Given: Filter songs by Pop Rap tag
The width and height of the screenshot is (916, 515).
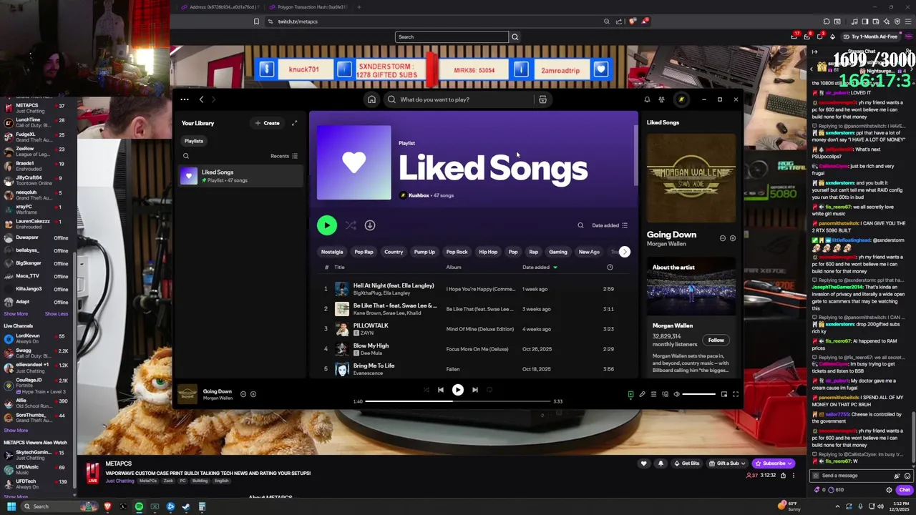Looking at the screenshot, I should coord(364,252).
